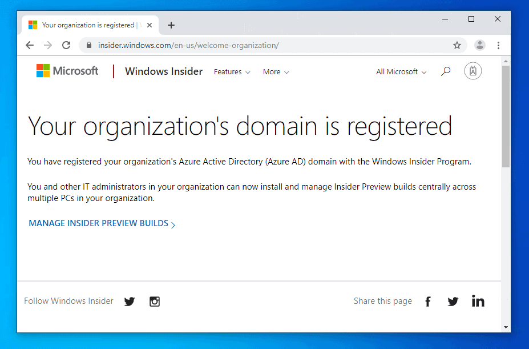Screen dimensions: 529x349
Task: Open a new tab with the plus button
Action: (x=171, y=25)
